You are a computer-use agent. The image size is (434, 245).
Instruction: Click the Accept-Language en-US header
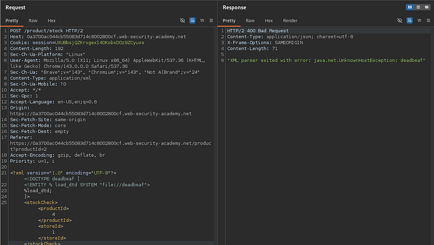coord(53,102)
